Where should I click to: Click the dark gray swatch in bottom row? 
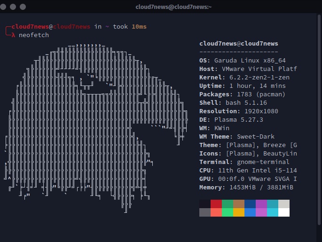205,212
